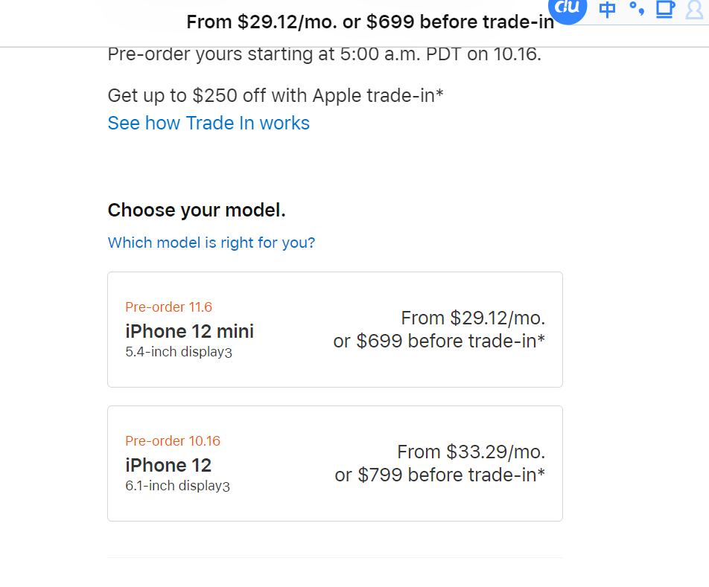709x587 pixels.
Task: Click the "6.1-inch display" footnote text
Action: tap(177, 486)
